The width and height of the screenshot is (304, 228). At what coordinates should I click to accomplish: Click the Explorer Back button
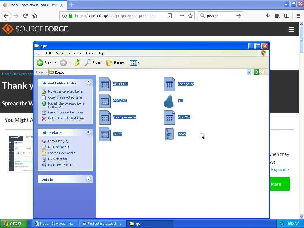44,63
